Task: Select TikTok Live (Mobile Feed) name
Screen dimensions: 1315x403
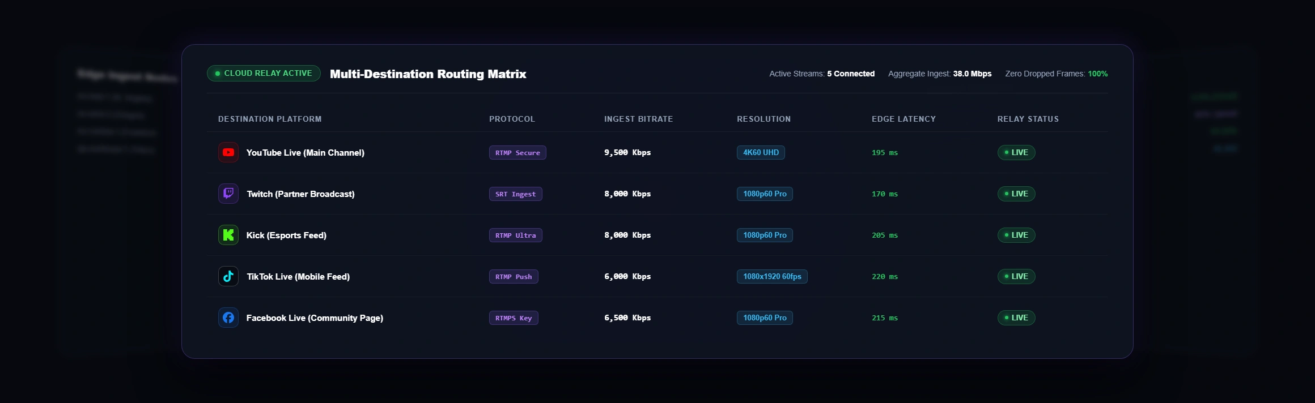Action: click(x=298, y=277)
